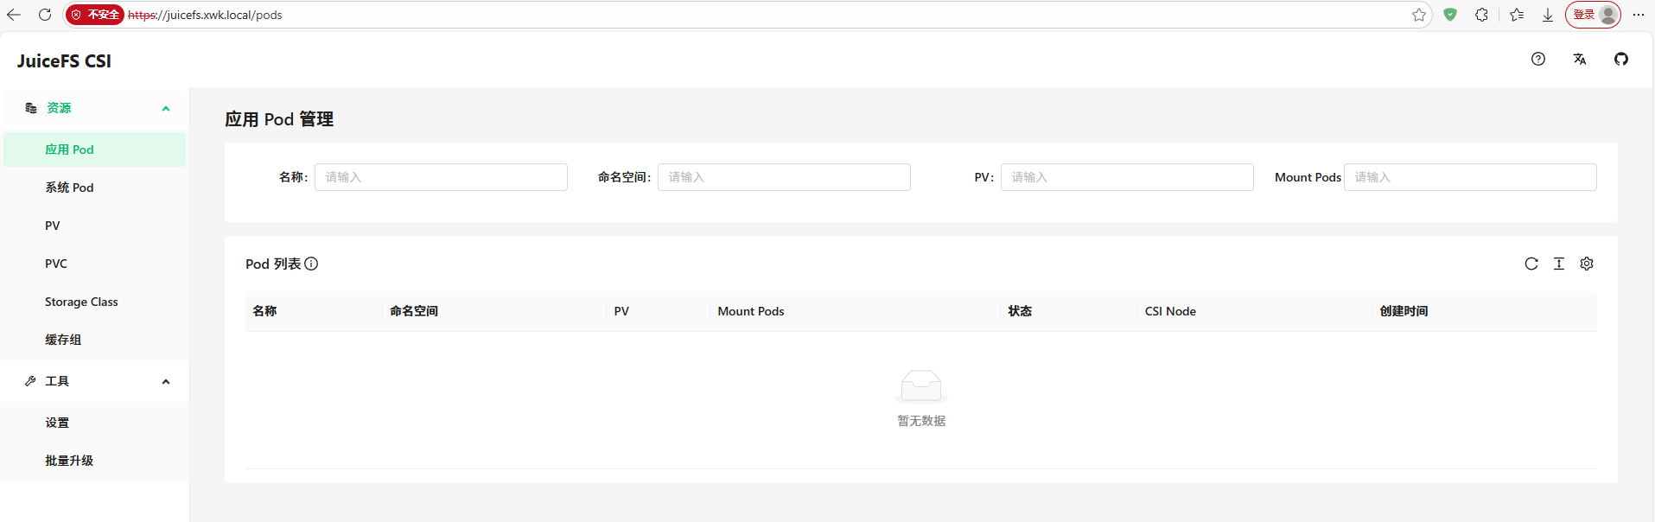Screen dimensions: 1655x522
Task: Open browser downloads arrow icon
Action: [1548, 15]
